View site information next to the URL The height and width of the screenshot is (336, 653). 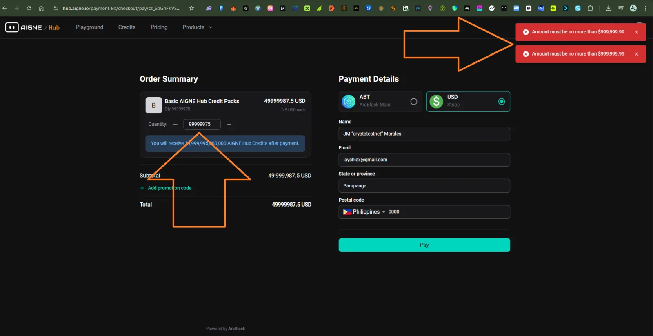[56, 8]
